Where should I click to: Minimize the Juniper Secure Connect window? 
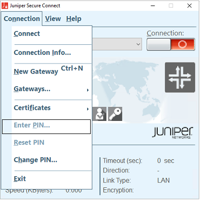point(153,6)
